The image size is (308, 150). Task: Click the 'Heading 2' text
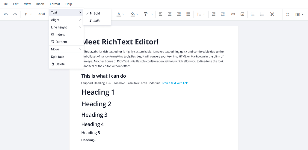coord(96,104)
